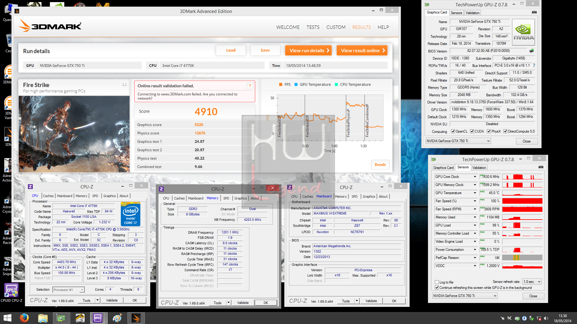
Task: Click the orange FPS legend swatch
Action: (x=281, y=85)
